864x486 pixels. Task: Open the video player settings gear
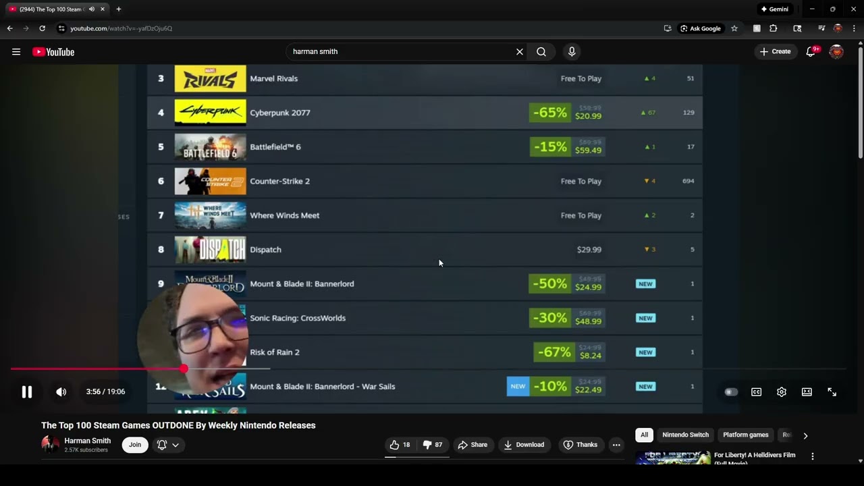(x=782, y=391)
